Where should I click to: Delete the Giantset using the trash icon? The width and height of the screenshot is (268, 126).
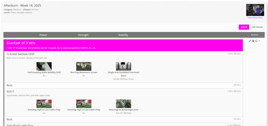[253, 41]
